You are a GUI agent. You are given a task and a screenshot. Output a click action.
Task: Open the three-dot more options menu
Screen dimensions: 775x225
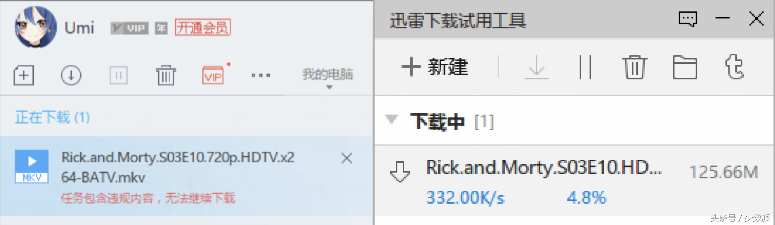click(x=261, y=75)
